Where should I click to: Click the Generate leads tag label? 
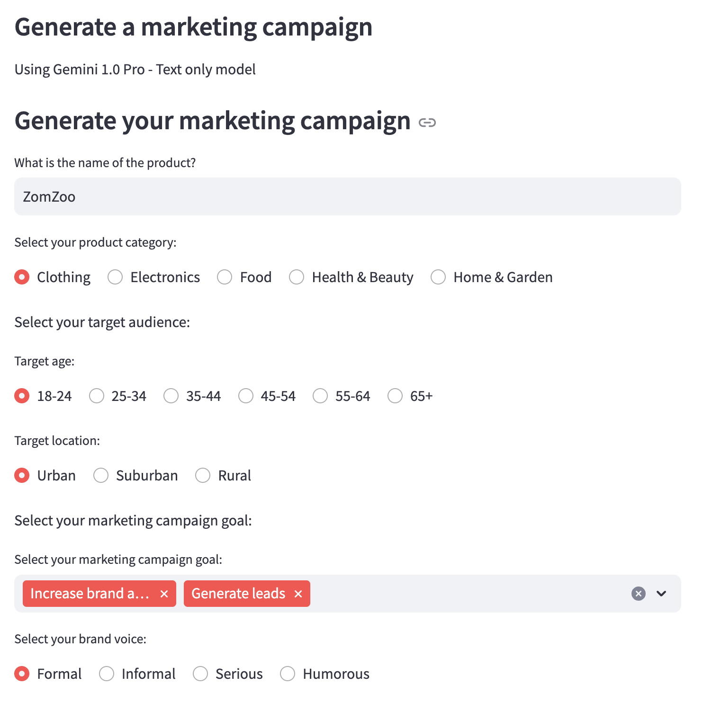point(238,594)
